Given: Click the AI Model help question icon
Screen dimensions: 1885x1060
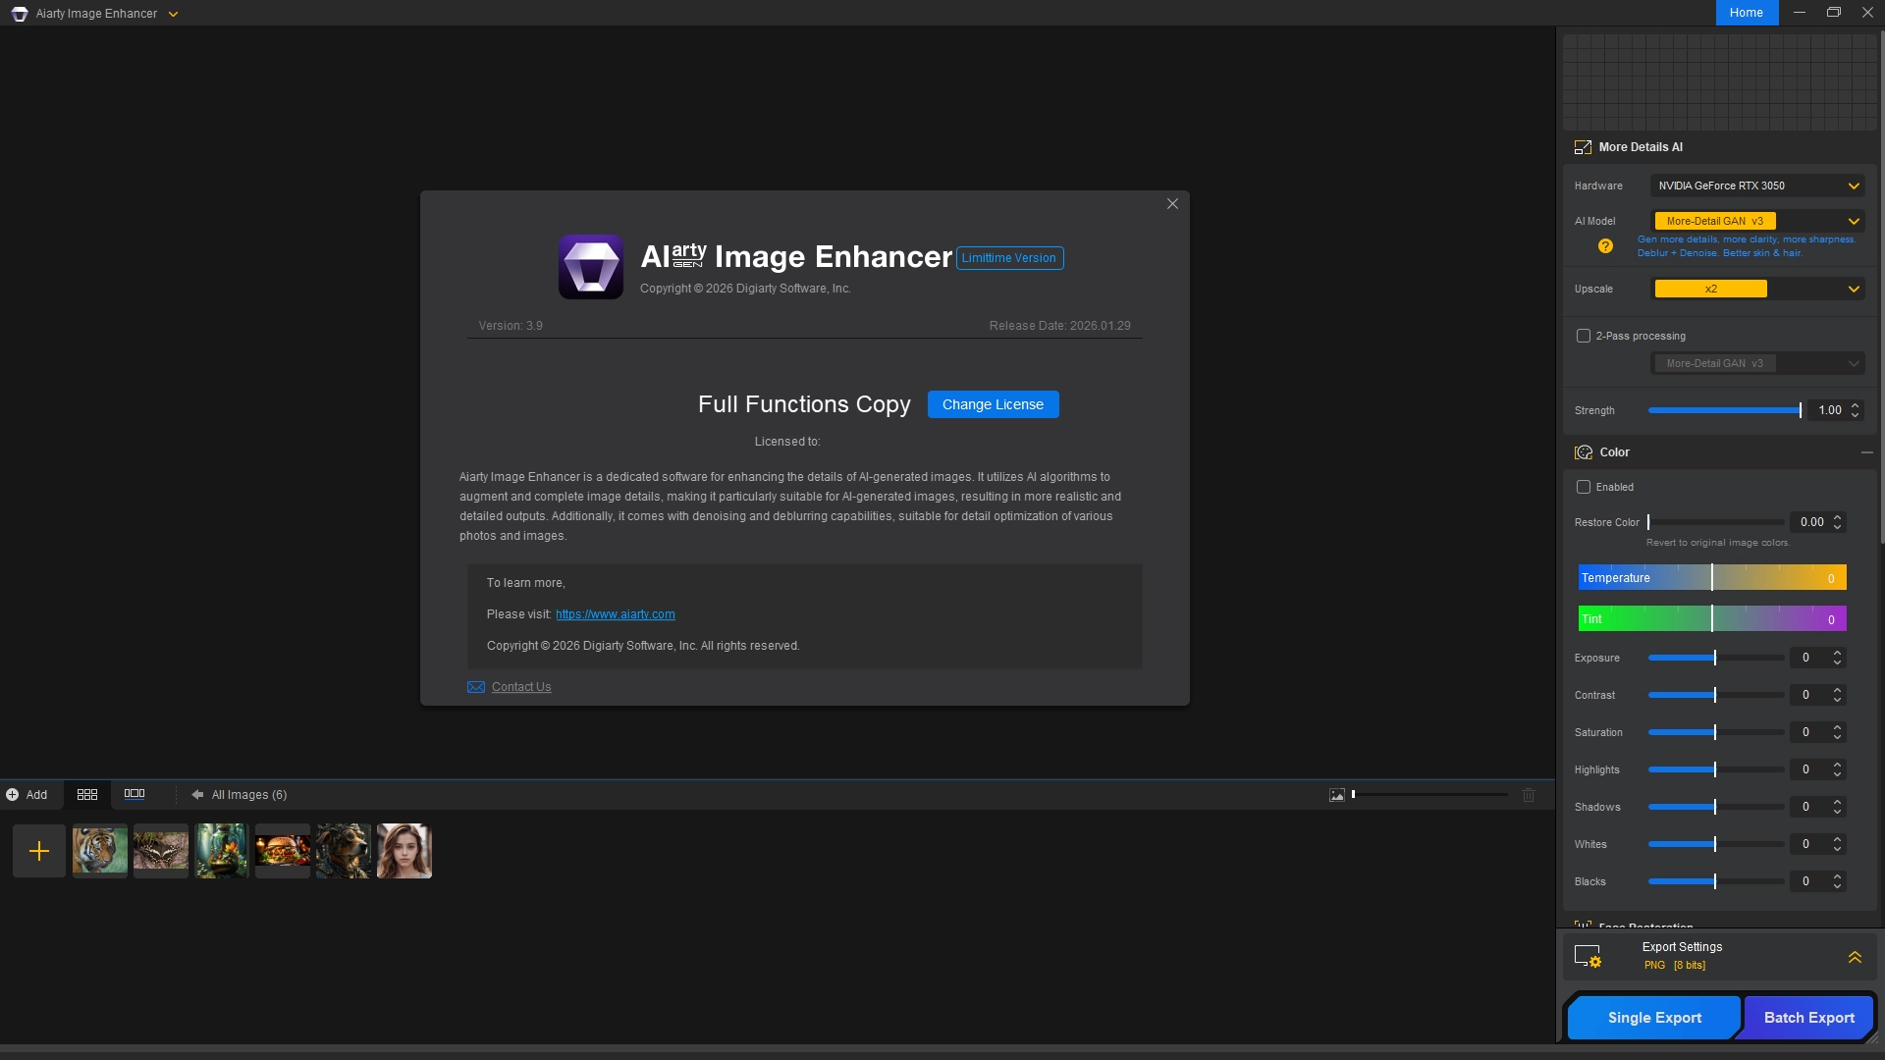Looking at the screenshot, I should pos(1605,246).
